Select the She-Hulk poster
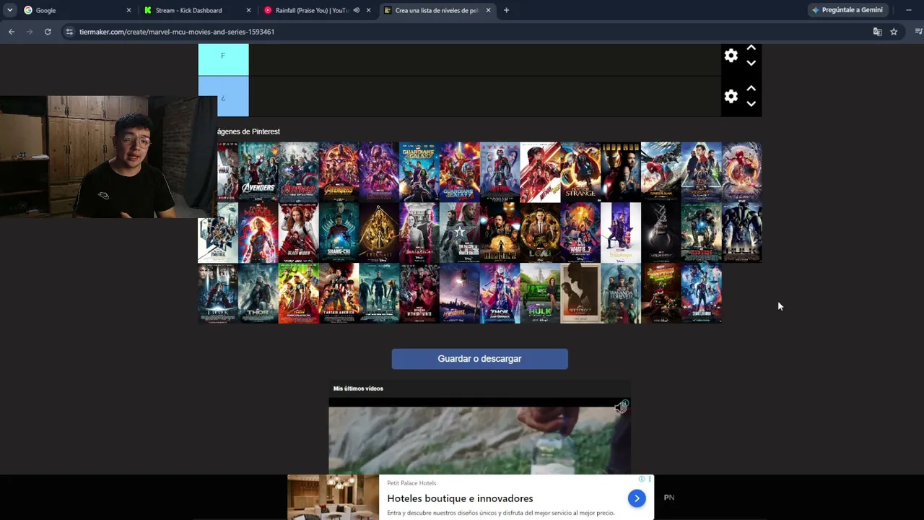The height and width of the screenshot is (520, 924). pos(540,293)
